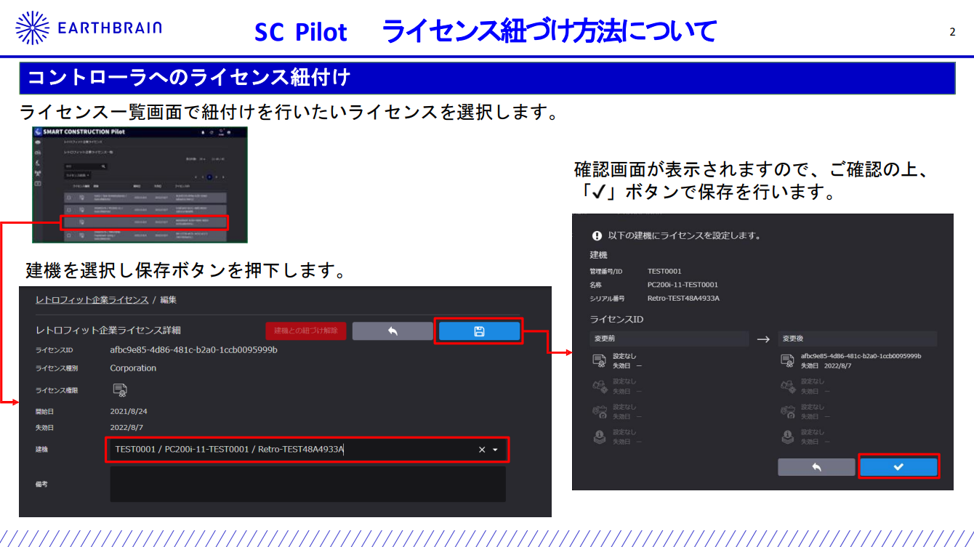Click into the 備考 remarks text area

point(307,484)
